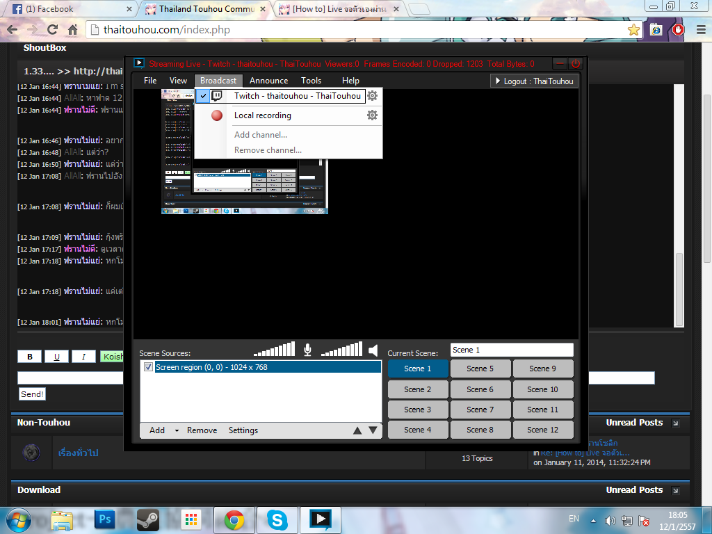712x534 pixels.
Task: Open Chrome menu hamburger icon
Action: (701, 30)
